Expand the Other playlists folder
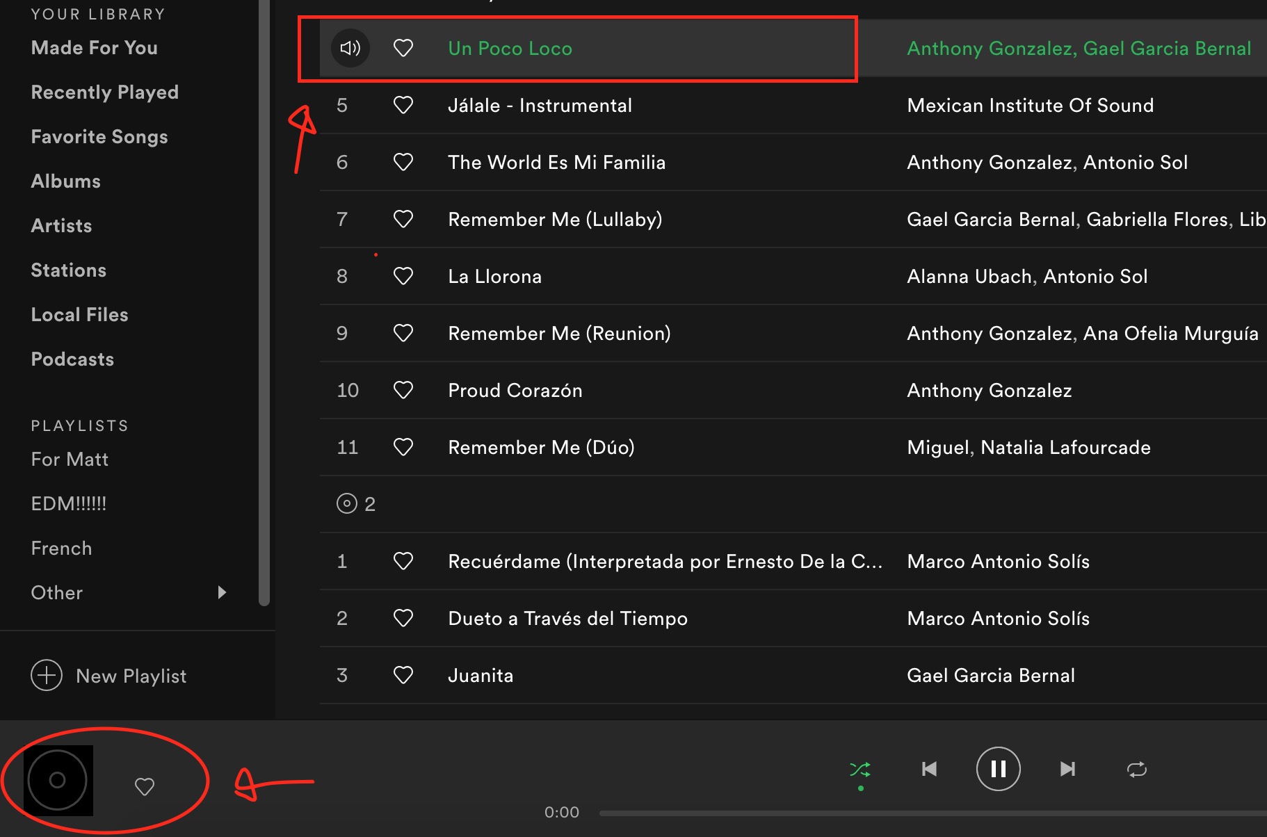Viewport: 1267px width, 837px height. (x=222, y=592)
